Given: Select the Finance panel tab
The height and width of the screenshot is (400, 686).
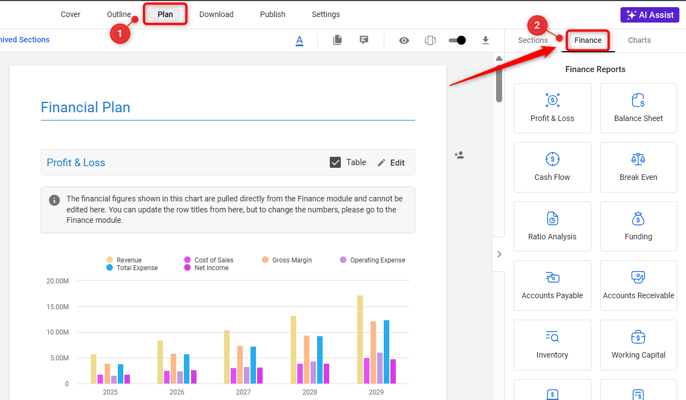Looking at the screenshot, I should [x=588, y=40].
